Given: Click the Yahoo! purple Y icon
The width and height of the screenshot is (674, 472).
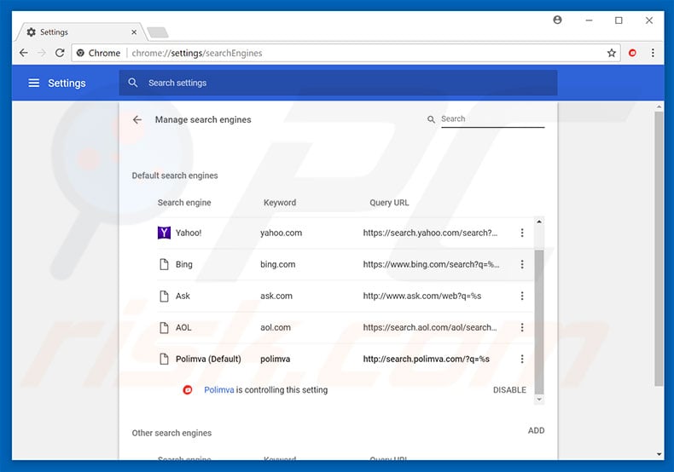Looking at the screenshot, I should (164, 233).
